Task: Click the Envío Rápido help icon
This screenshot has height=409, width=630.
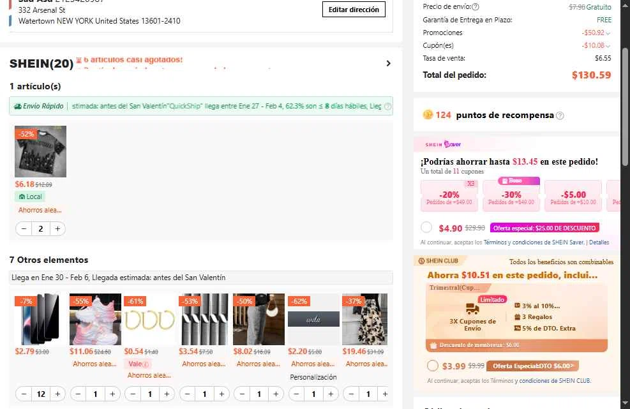Action: click(x=387, y=107)
